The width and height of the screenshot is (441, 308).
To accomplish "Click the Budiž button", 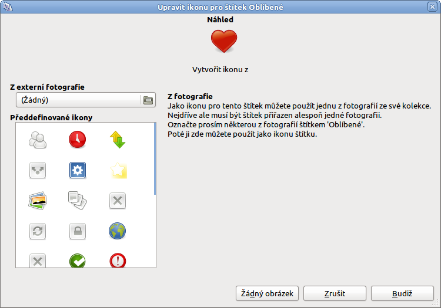I will (x=402, y=293).
